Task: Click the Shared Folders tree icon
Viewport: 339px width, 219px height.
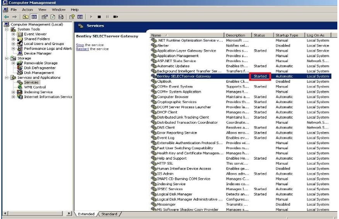Action: 20,39
